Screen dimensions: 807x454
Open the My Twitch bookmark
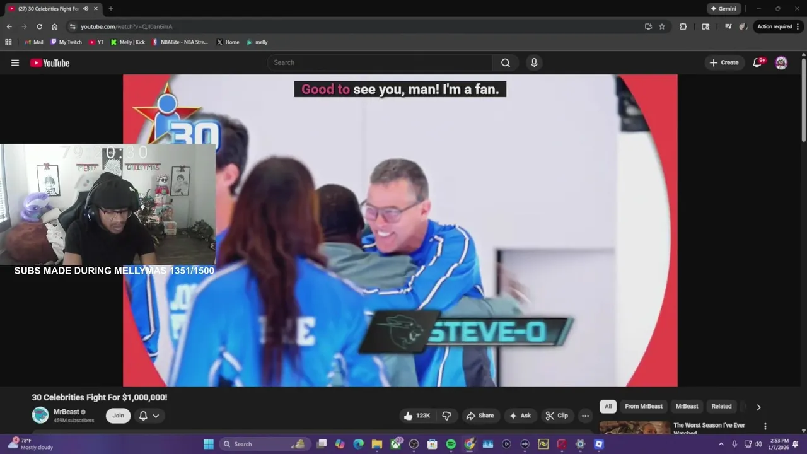tap(66, 42)
